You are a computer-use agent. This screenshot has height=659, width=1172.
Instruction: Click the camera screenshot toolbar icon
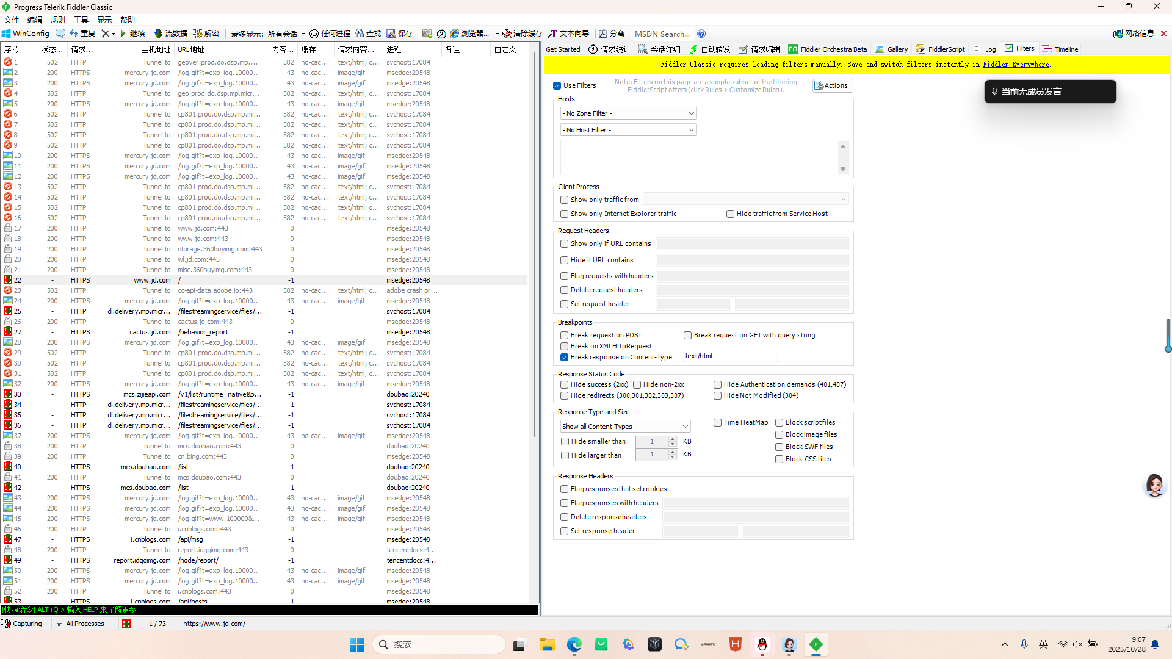pos(427,34)
